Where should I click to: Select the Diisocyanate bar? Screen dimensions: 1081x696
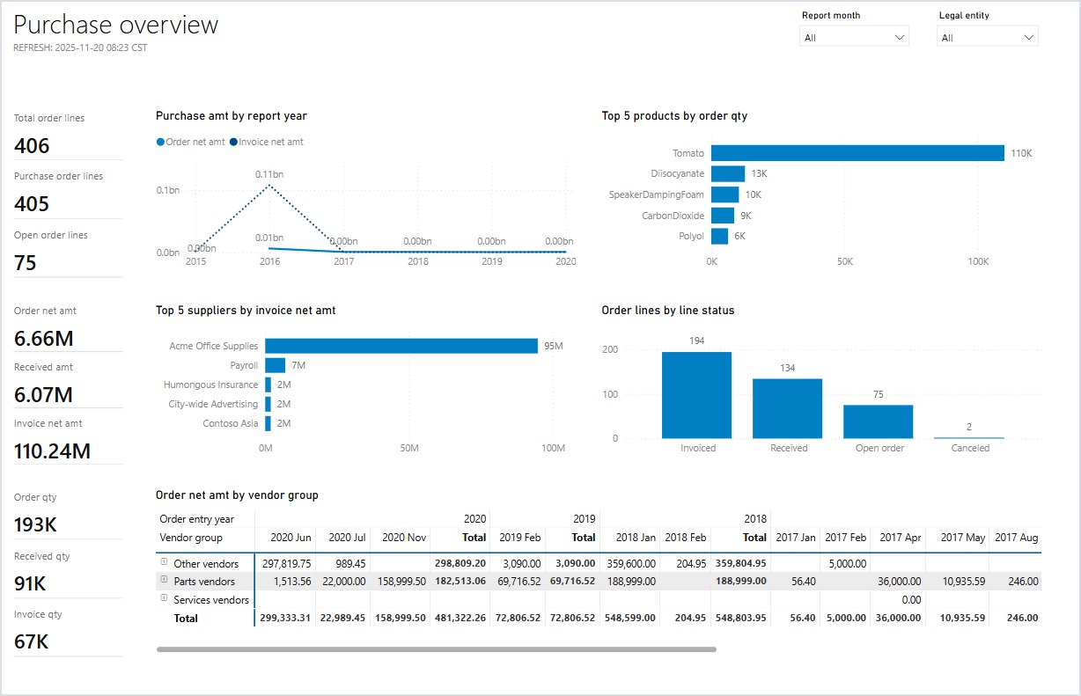728,174
